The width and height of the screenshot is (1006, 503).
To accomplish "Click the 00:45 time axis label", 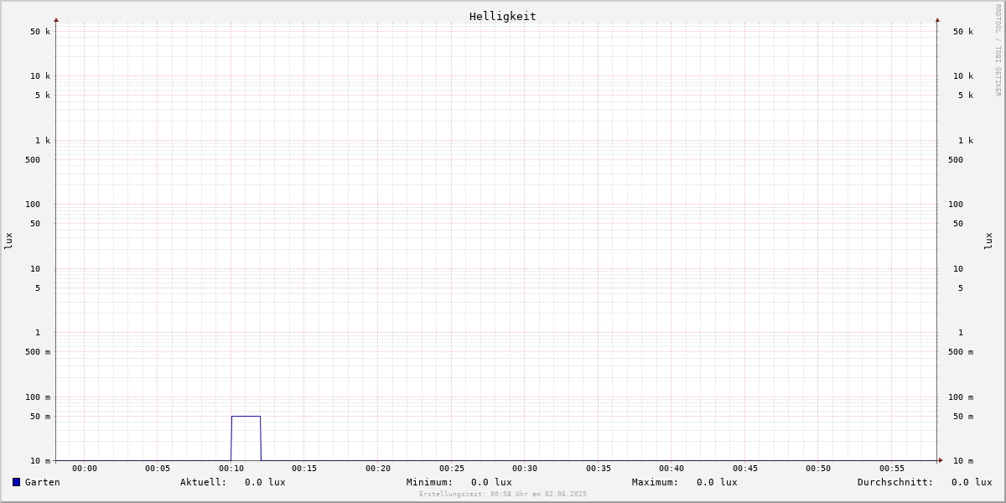I will click(x=745, y=469).
